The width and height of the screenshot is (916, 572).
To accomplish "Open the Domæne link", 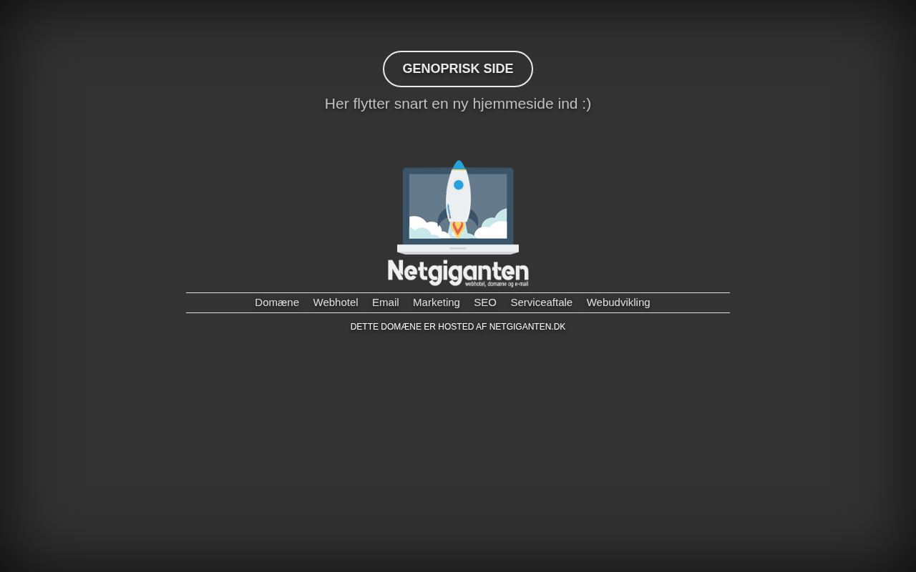I will pyautogui.click(x=277, y=302).
